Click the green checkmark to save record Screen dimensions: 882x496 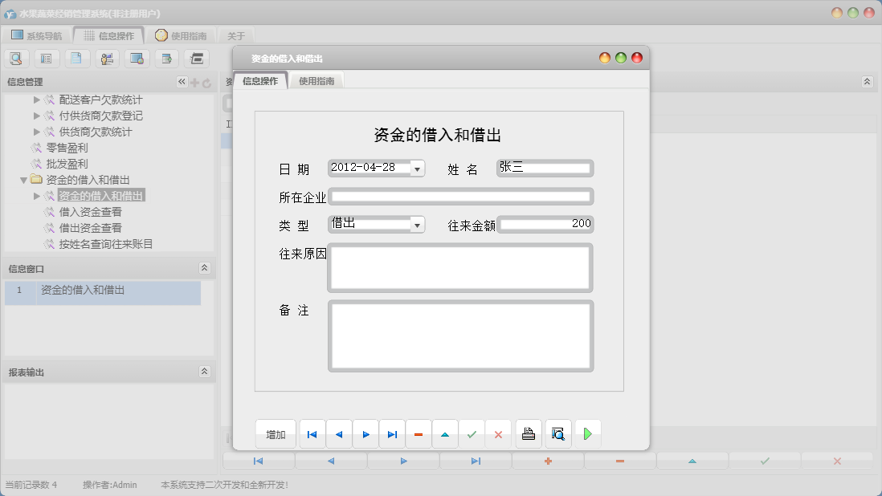tap(472, 434)
